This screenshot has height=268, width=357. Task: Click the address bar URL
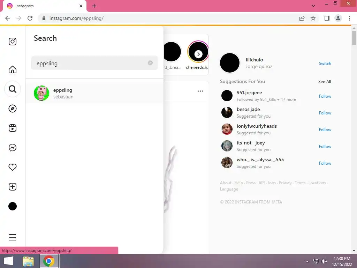(x=76, y=18)
